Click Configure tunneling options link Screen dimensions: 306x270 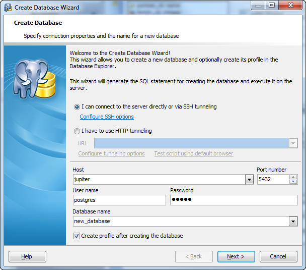[x=111, y=154]
